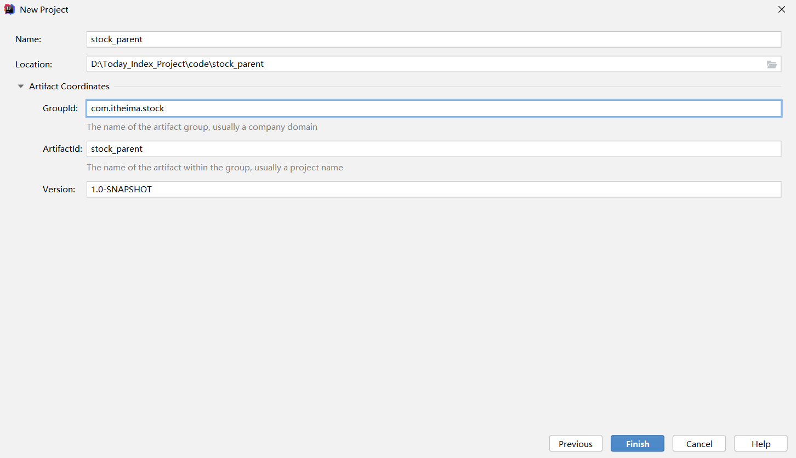Go back with the Previous button
The image size is (796, 458).
point(576,444)
